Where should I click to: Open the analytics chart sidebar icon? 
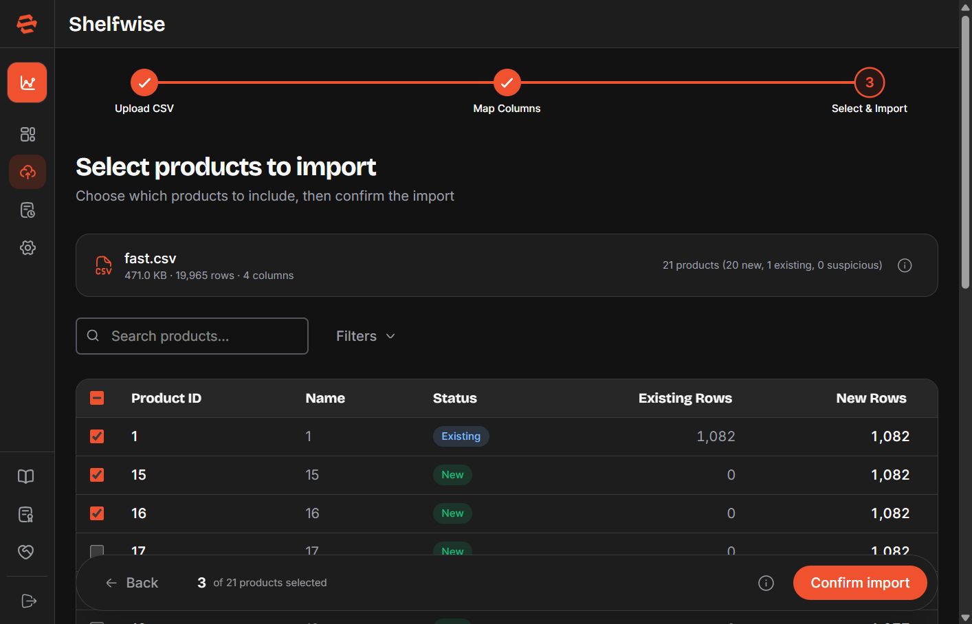pyautogui.click(x=27, y=82)
